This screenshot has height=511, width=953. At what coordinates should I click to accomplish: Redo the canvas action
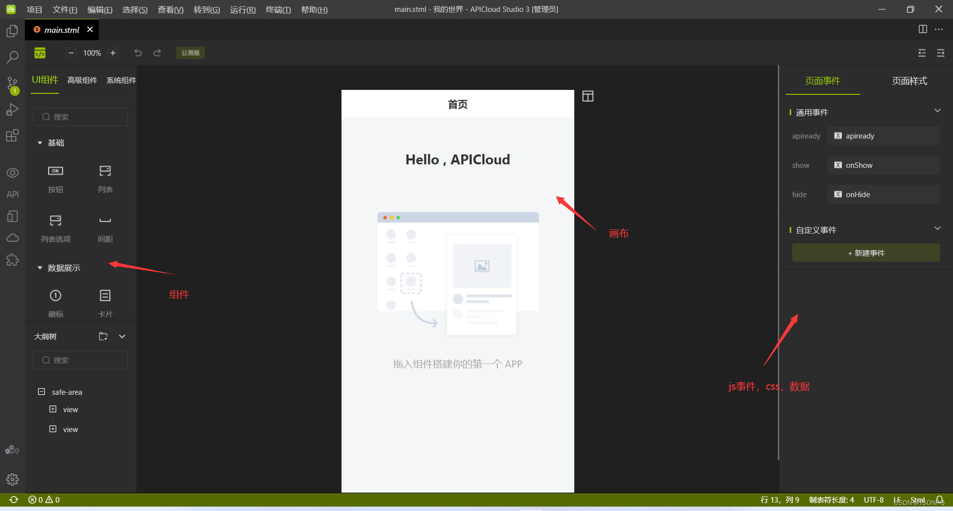pos(157,53)
